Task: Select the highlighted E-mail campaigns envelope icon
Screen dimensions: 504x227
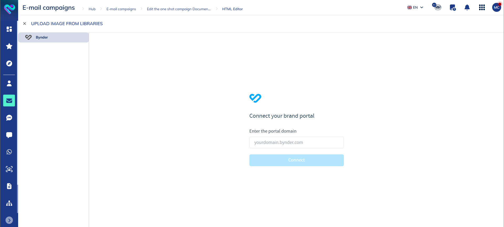Action: [x=9, y=100]
